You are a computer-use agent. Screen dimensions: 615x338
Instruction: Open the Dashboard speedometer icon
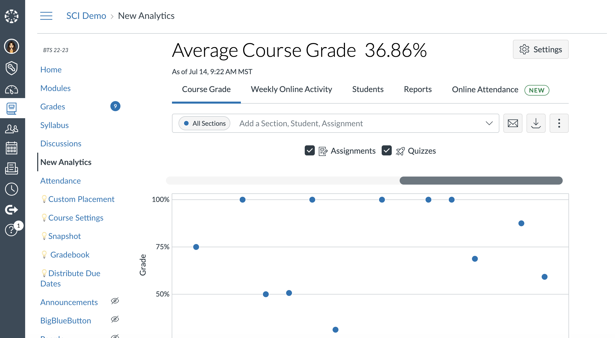pos(12,90)
